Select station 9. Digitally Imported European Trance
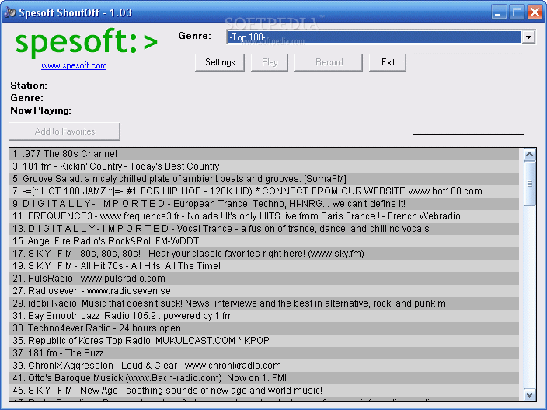This screenshot has width=547, height=410. click(x=264, y=204)
